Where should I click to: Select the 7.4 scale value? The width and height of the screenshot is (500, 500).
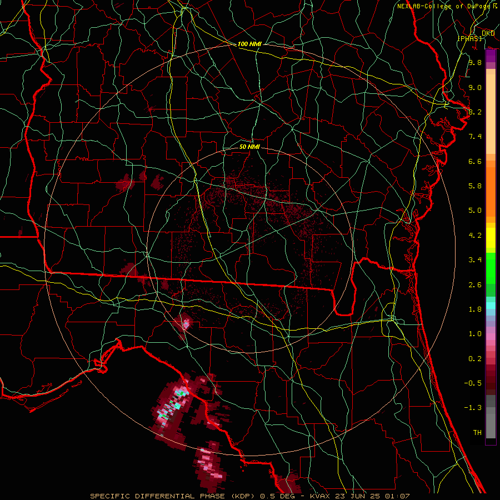point(475,137)
